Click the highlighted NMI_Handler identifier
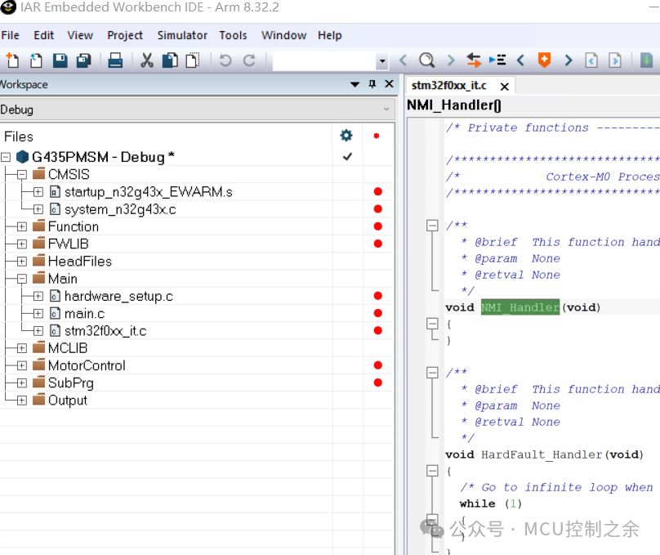This screenshot has height=555, width=660. (x=520, y=307)
